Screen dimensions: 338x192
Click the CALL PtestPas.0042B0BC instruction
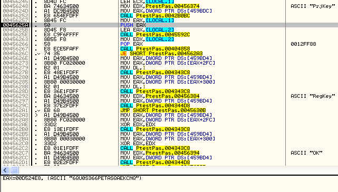coord(155,16)
